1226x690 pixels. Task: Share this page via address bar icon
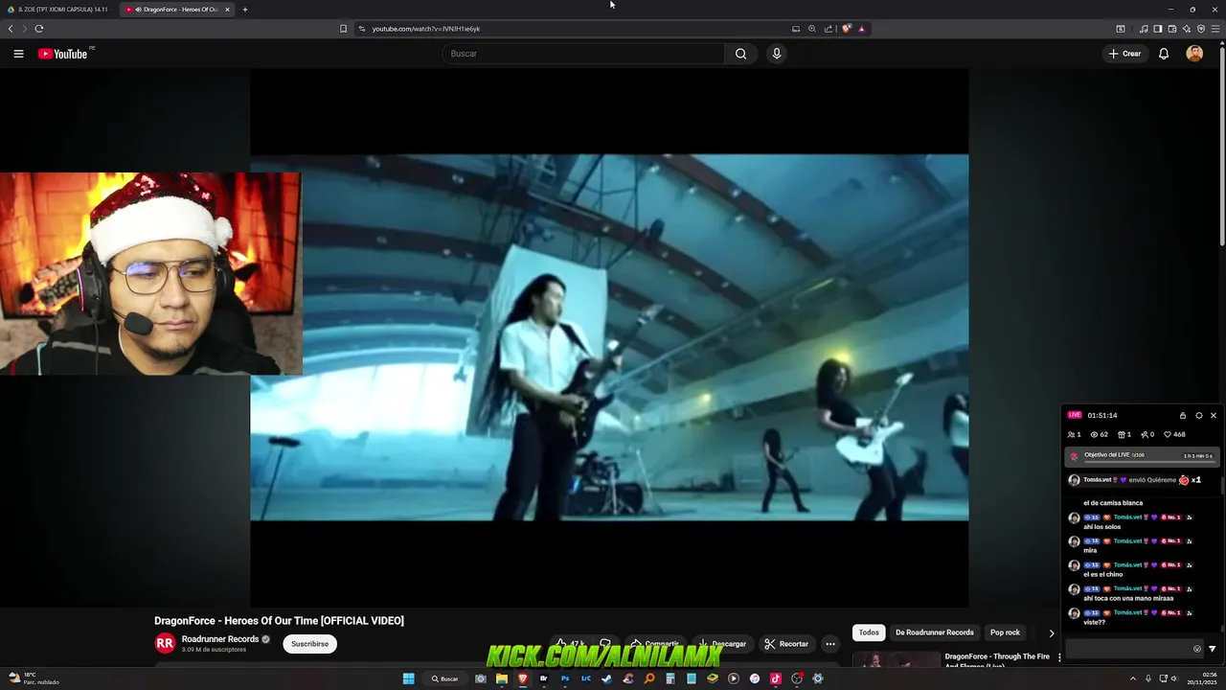pos(829,29)
